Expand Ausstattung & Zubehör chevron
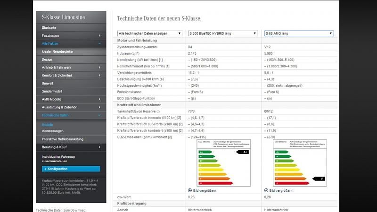The width and height of the screenshot is (377, 212). tap(99, 107)
